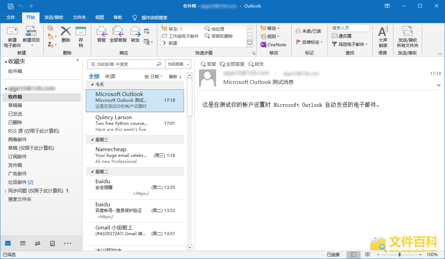445x259 pixels.
Task: Toggle the Newest (最新) sort order
Action: tap(175, 76)
